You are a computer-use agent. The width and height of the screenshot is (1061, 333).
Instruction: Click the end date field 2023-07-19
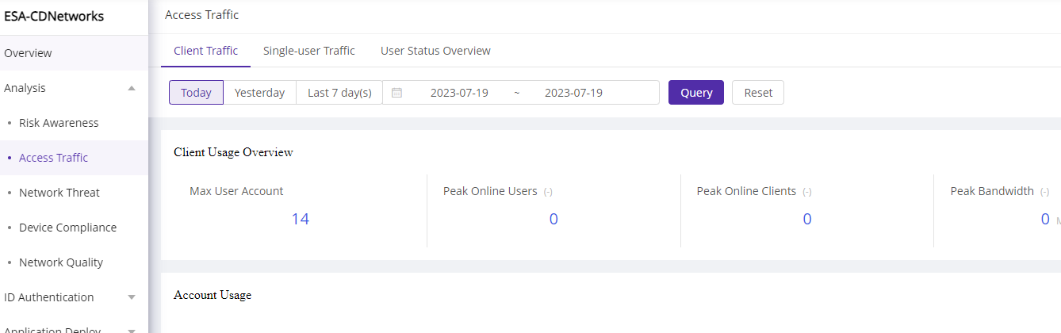coord(573,93)
